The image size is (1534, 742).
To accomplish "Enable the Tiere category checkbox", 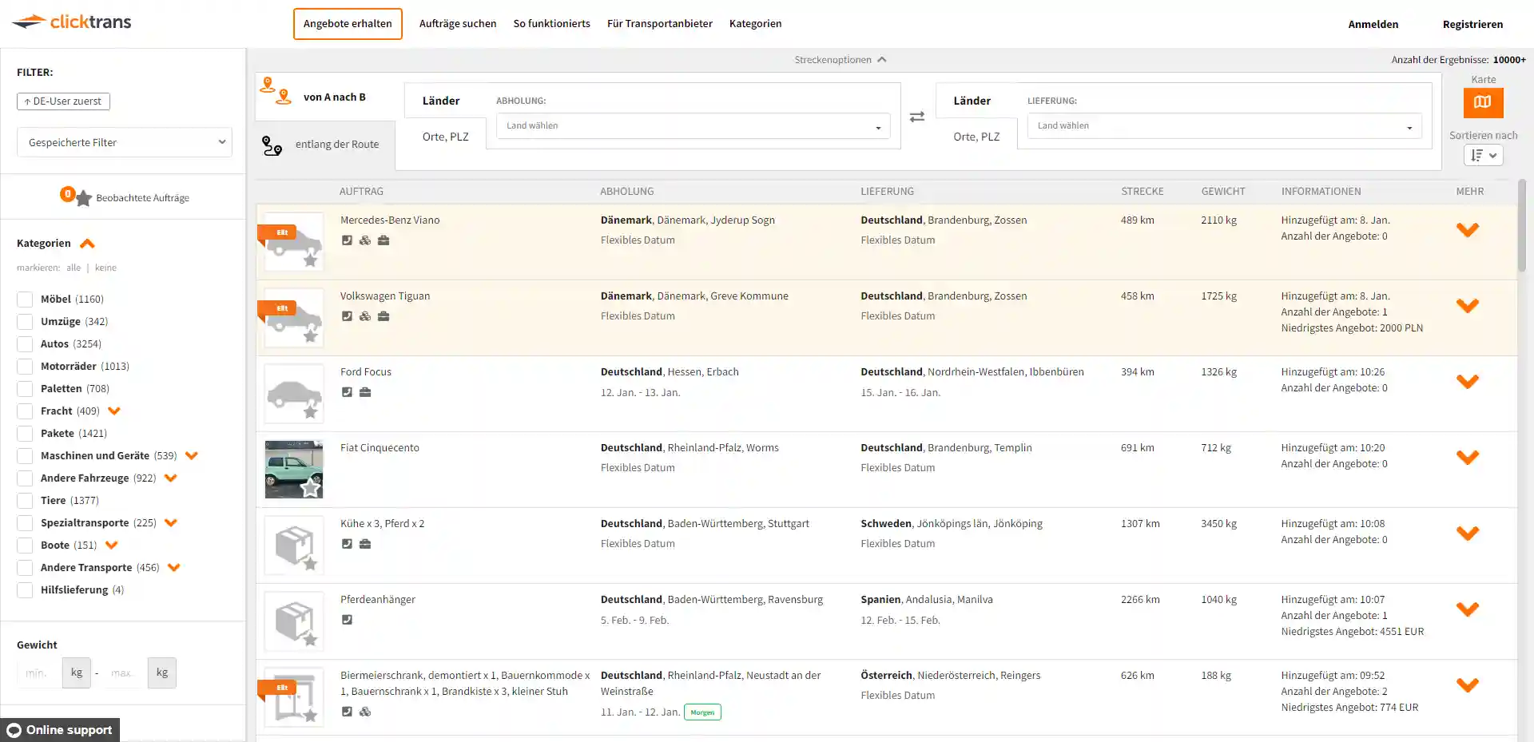I will [25, 501].
